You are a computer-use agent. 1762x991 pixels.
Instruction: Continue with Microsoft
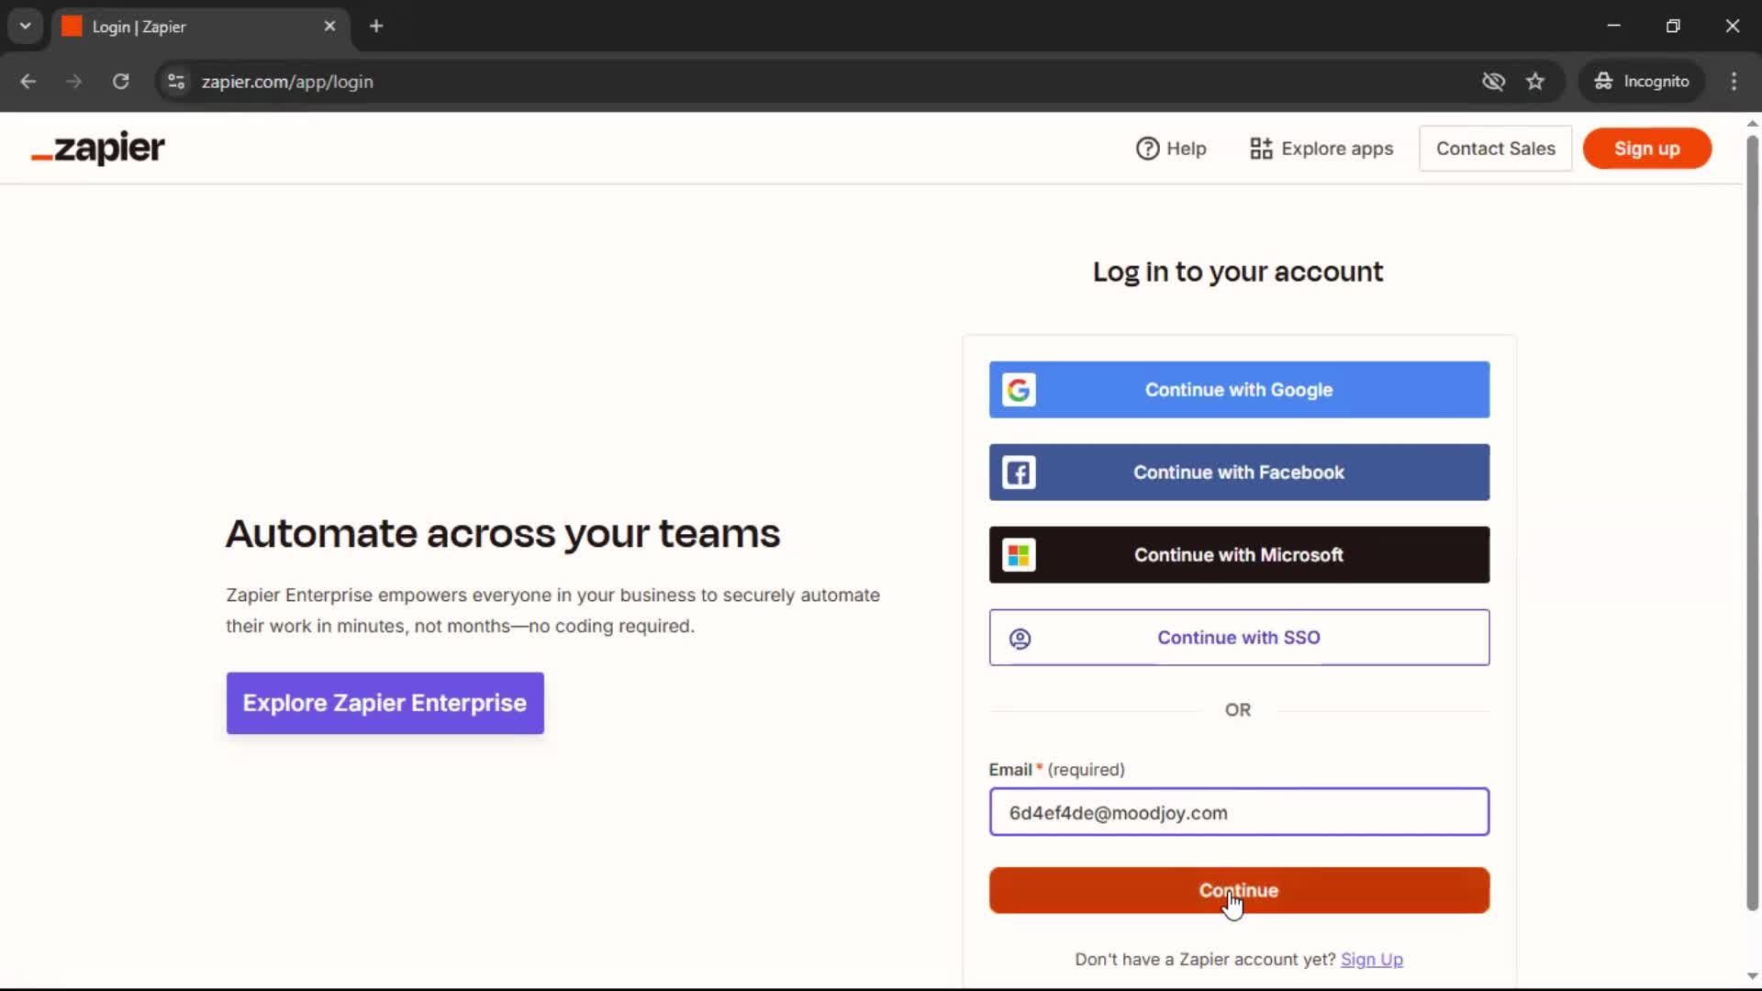1239,555
